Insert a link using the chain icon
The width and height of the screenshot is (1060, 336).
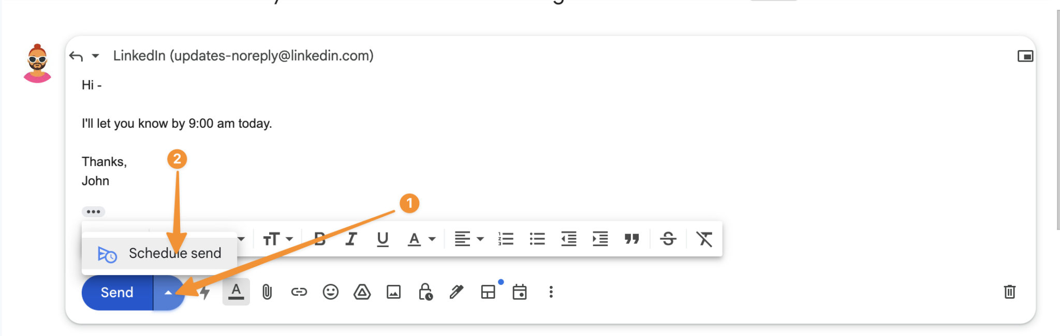(x=299, y=292)
